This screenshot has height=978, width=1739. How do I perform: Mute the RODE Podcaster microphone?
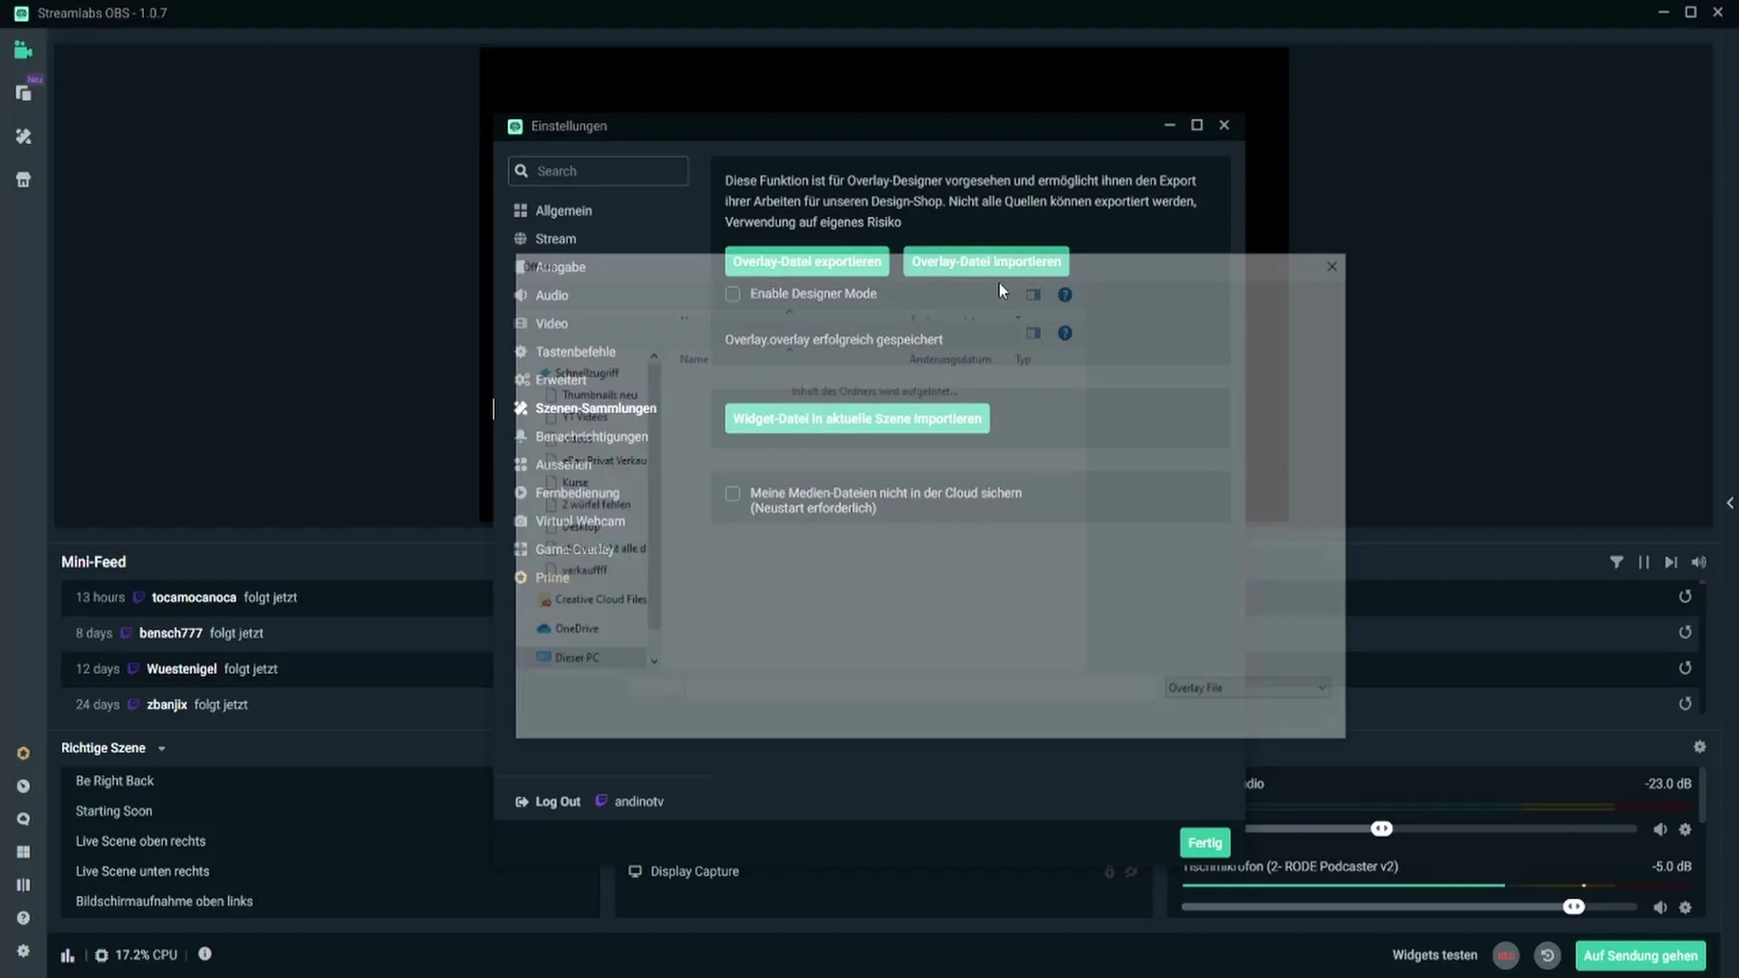(1659, 907)
